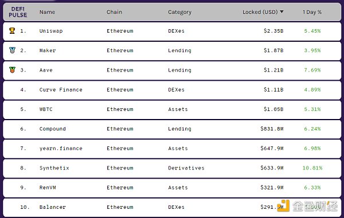
Task: Open the Uniswap project link
Action: [51, 31]
